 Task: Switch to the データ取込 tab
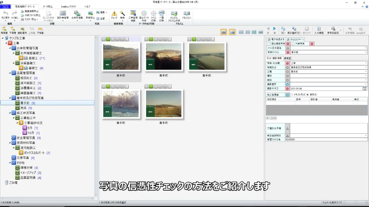coord(48,6)
